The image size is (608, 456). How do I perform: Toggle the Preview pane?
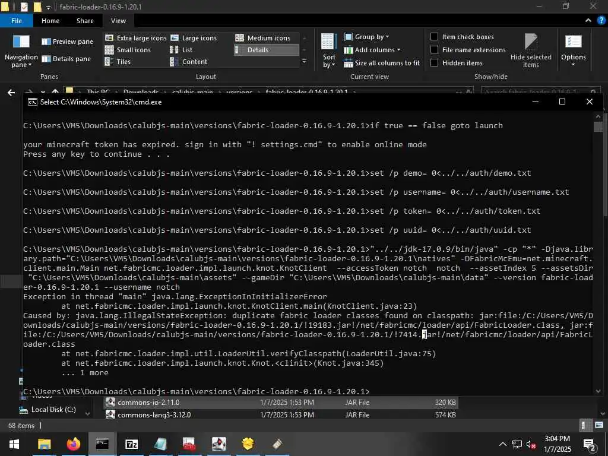(68, 42)
